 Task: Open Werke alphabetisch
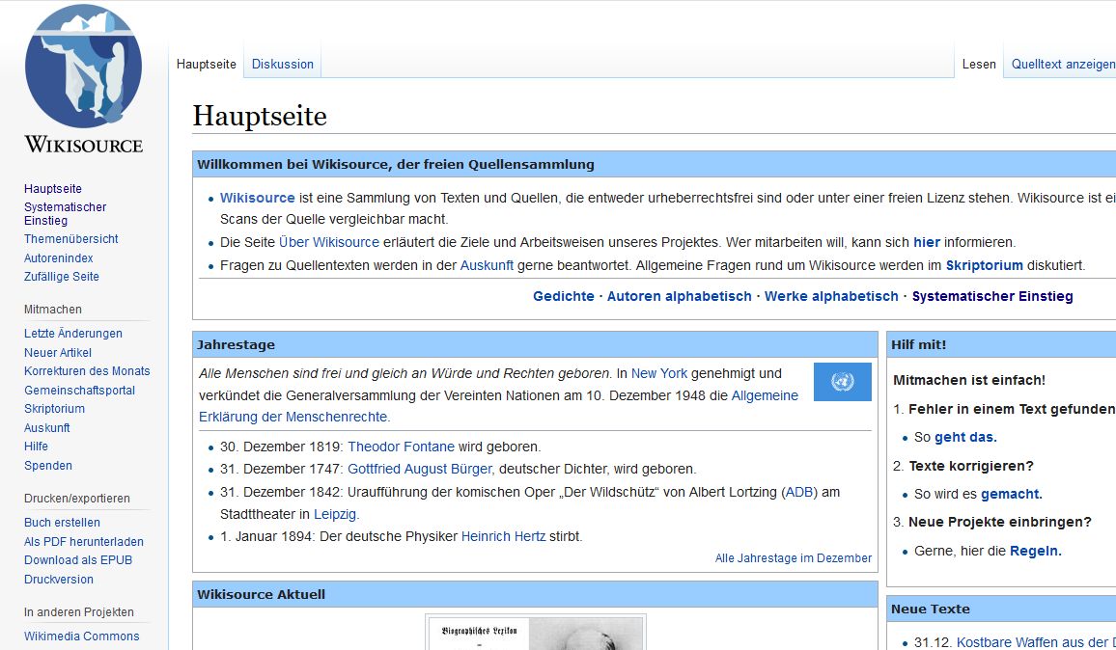831,296
